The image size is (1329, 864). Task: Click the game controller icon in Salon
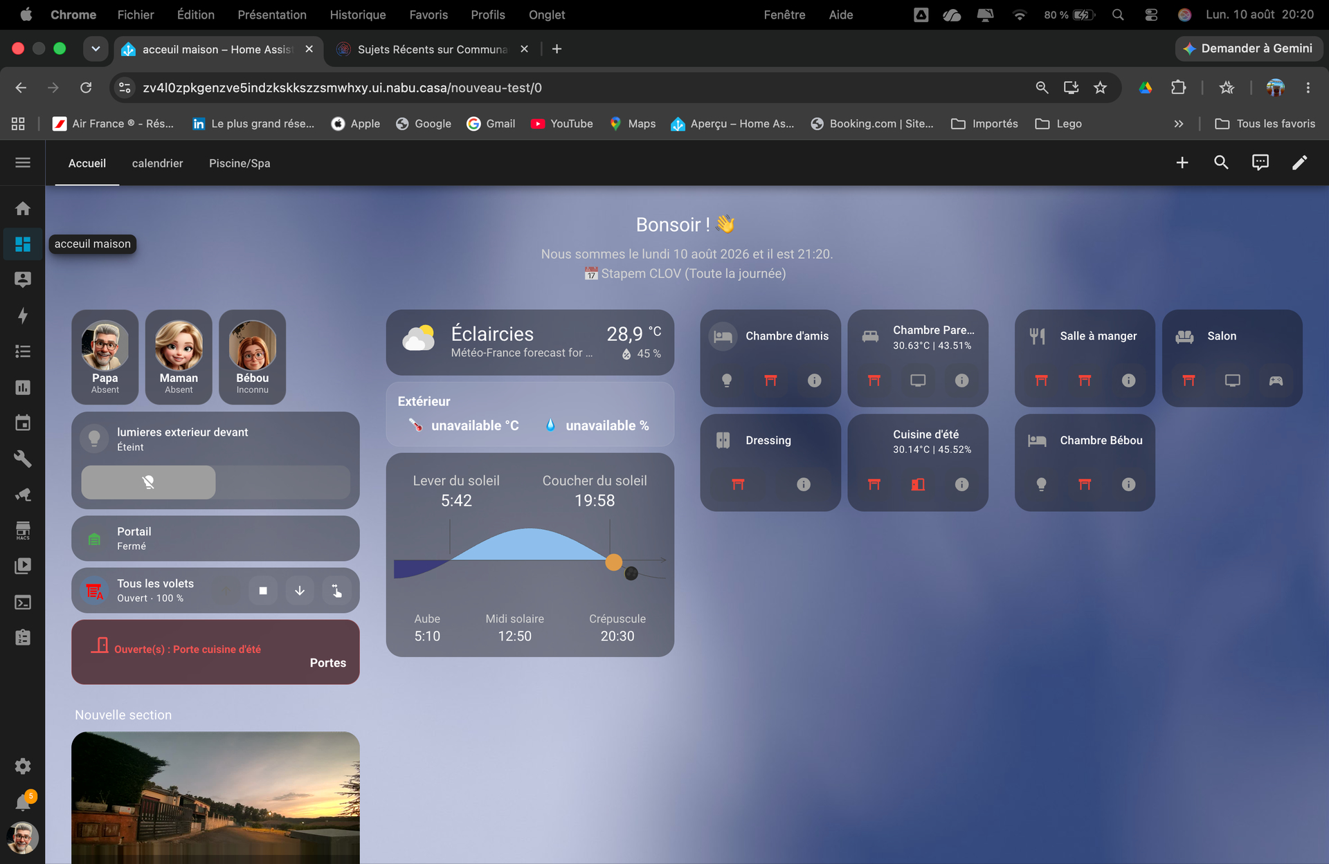tap(1276, 380)
